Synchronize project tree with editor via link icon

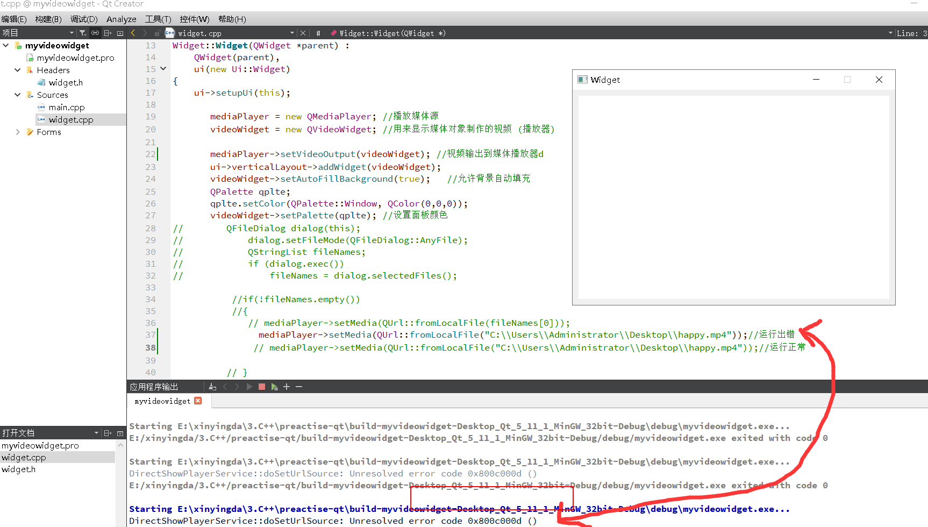95,32
